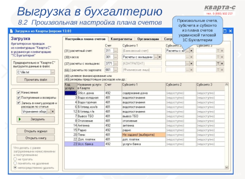The image size is (245, 179).
Task: Clear Субконто 2 in расчеты с жильцами row
Action: (191, 64)
